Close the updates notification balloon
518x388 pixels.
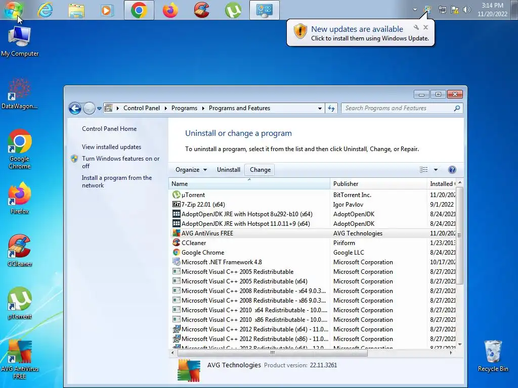(425, 27)
